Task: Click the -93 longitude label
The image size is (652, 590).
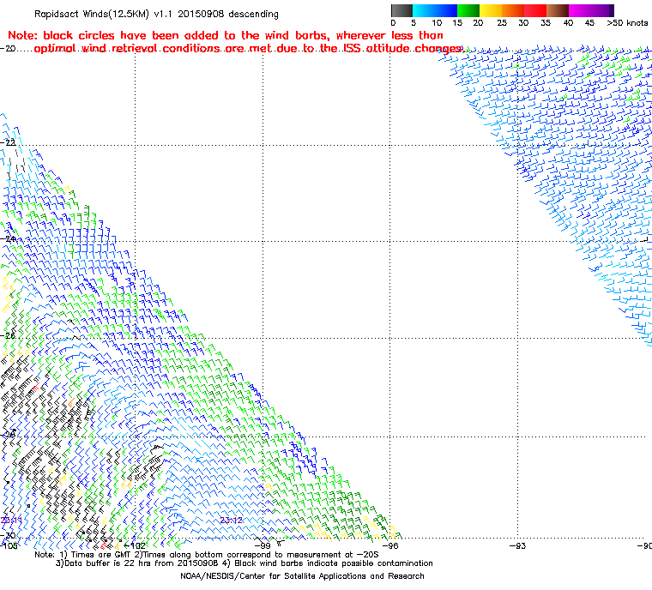Action: (517, 545)
